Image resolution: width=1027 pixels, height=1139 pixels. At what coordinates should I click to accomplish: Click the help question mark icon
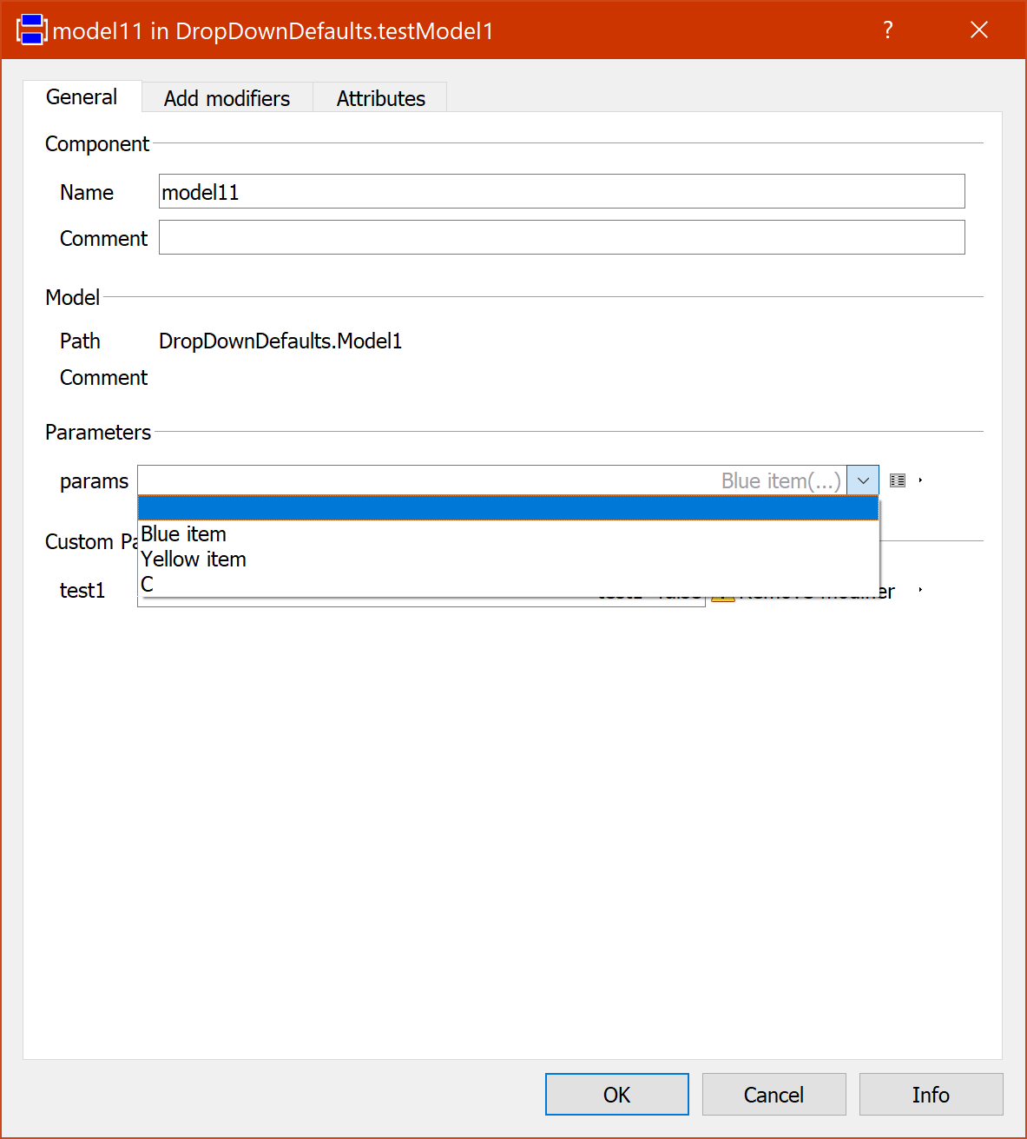887,30
